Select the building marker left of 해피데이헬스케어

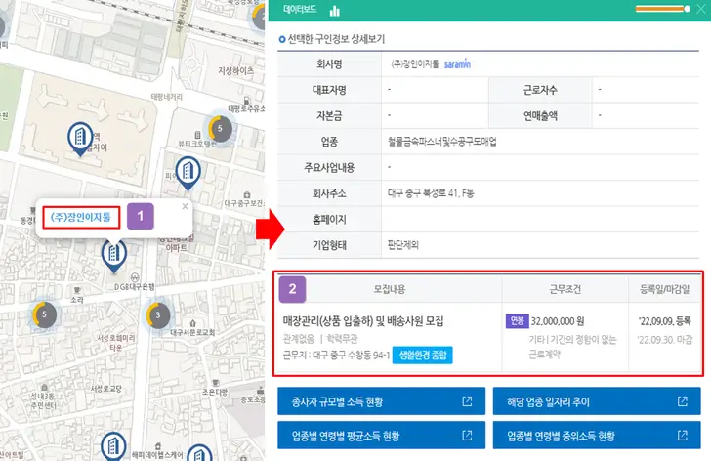coord(113,446)
